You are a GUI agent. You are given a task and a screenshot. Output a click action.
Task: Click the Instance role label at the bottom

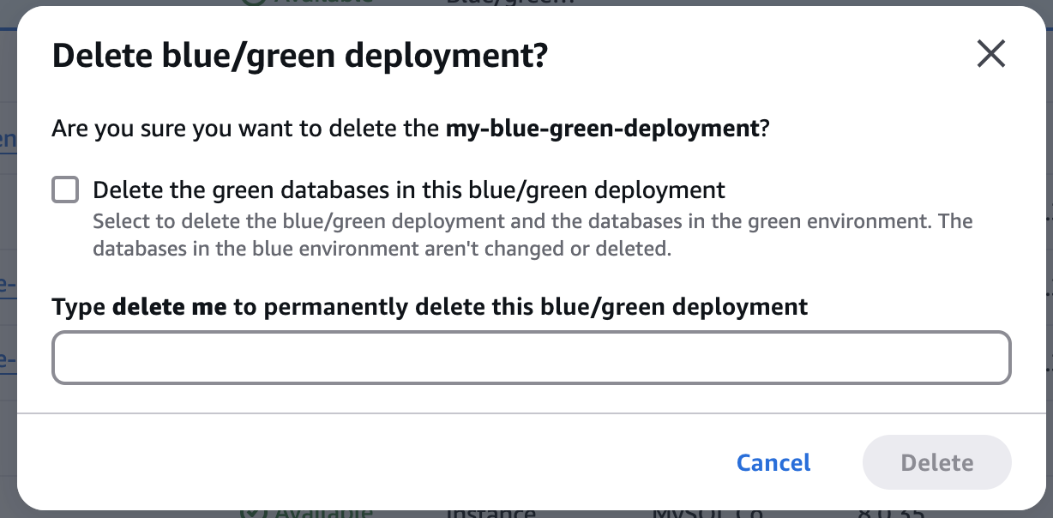(493, 515)
